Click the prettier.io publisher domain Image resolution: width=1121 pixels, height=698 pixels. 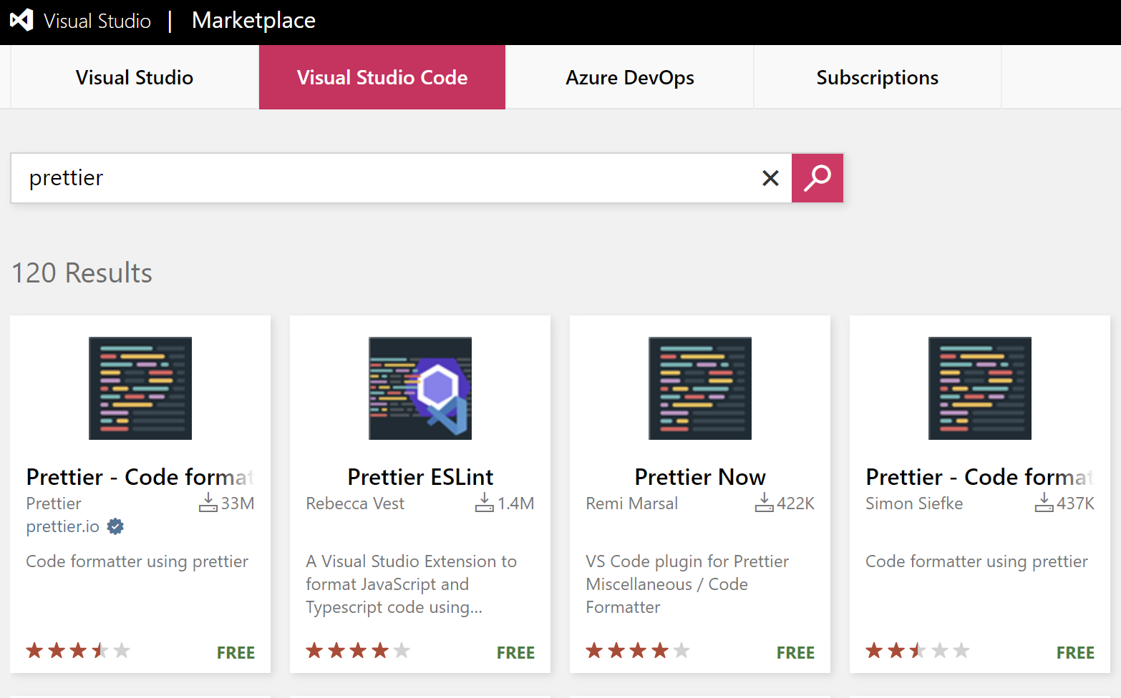63,526
